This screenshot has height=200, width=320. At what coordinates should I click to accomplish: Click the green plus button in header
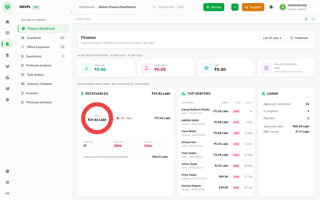[235, 7]
